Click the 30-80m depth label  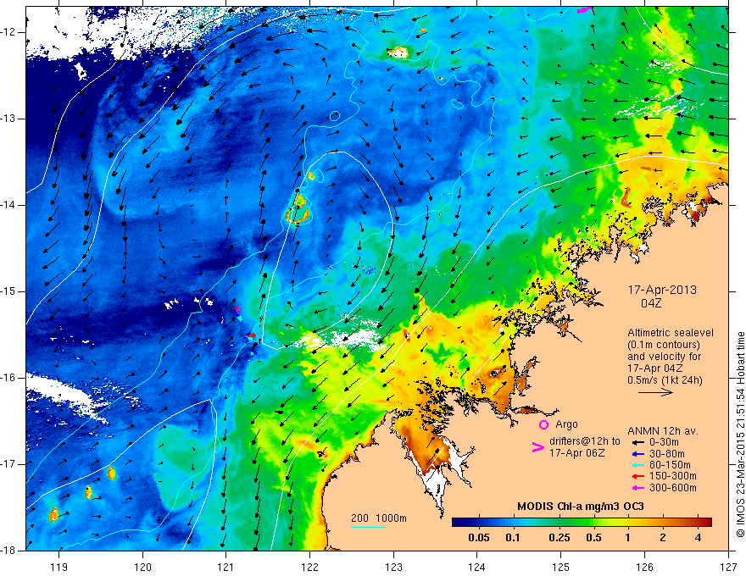tap(669, 454)
